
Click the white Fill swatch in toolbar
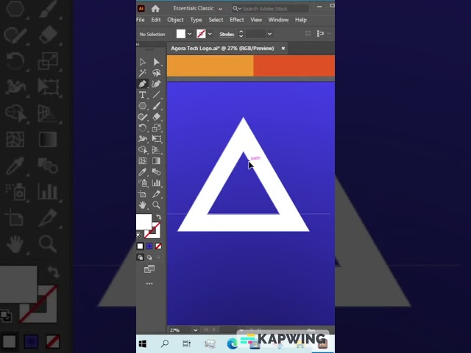click(144, 222)
